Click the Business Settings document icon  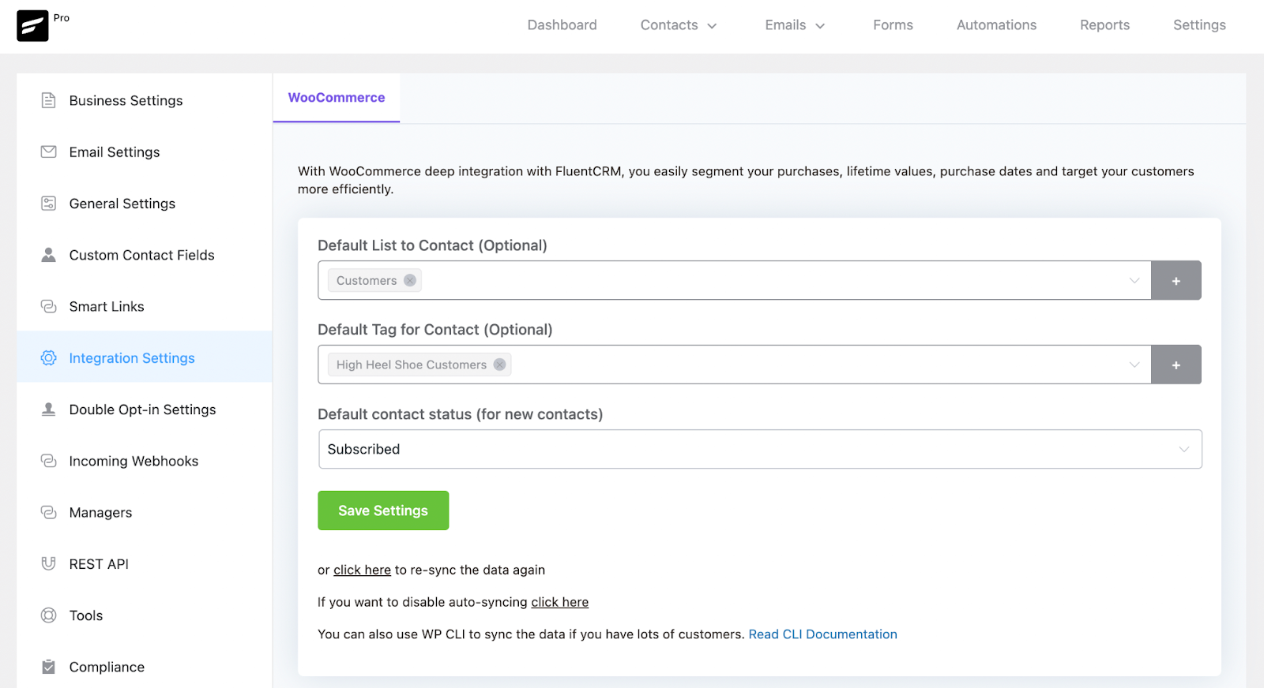coord(48,100)
